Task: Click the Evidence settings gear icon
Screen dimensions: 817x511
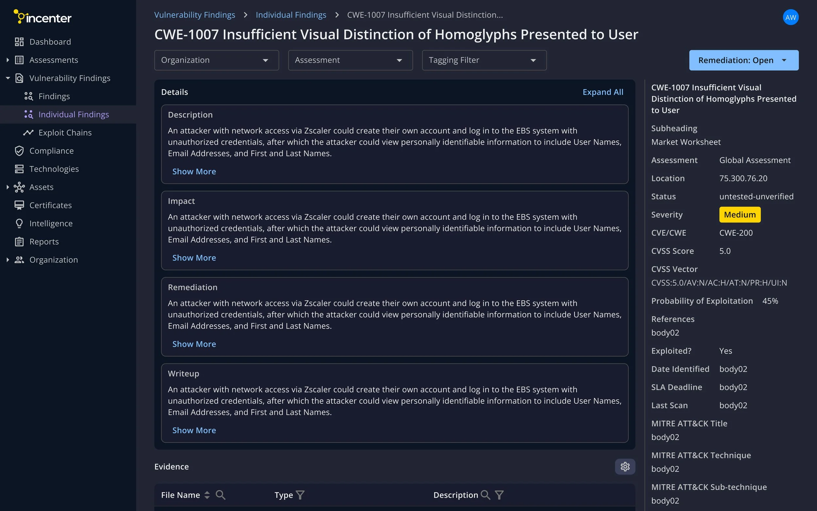Action: [x=625, y=467]
